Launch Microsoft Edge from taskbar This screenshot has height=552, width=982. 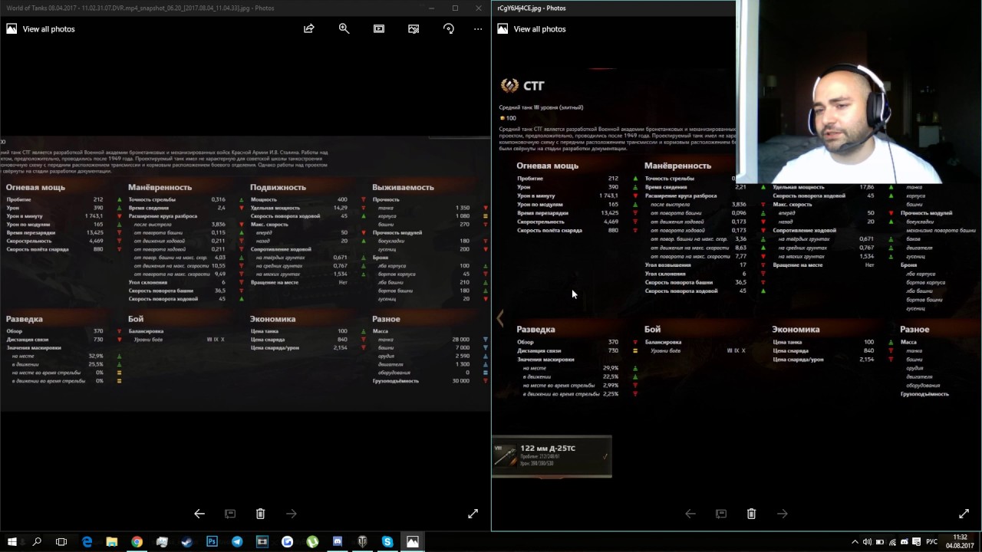[87, 542]
